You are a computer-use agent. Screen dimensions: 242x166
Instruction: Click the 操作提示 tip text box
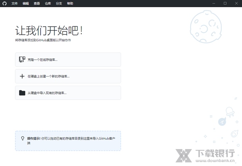click(x=68, y=141)
